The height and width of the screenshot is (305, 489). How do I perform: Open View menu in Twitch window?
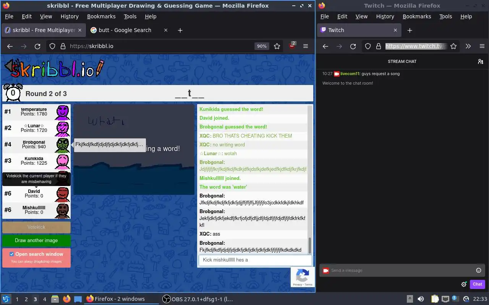(x=361, y=16)
